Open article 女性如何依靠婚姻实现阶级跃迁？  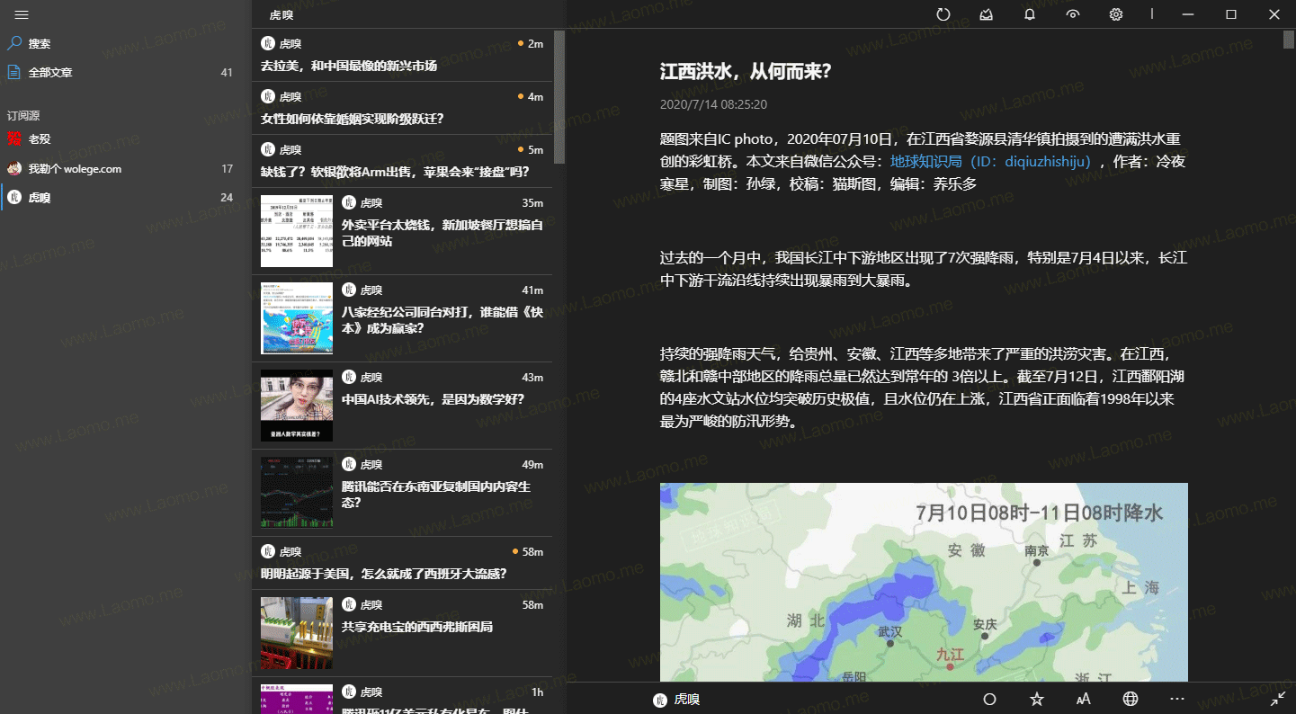(402, 108)
